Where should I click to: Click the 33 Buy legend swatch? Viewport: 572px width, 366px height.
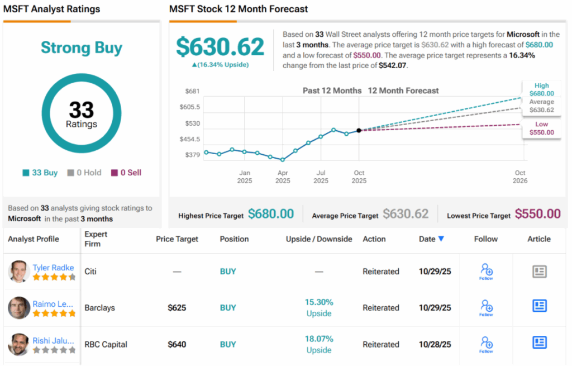[x=26, y=173]
